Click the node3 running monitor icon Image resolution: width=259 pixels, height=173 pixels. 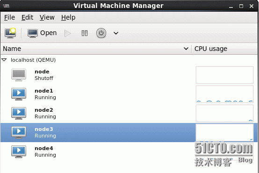(19, 132)
